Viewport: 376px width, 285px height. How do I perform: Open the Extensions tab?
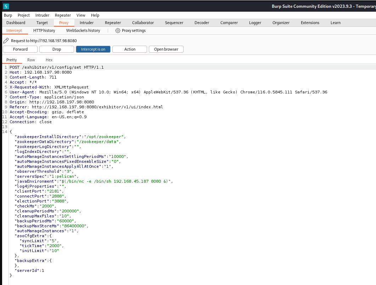(x=310, y=23)
